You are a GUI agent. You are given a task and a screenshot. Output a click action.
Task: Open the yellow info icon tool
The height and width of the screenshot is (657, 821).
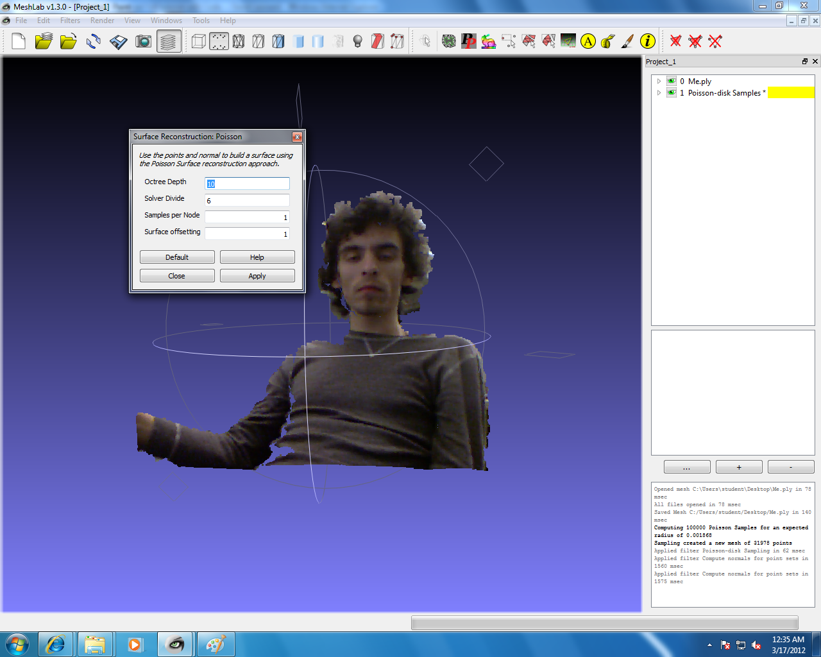648,42
